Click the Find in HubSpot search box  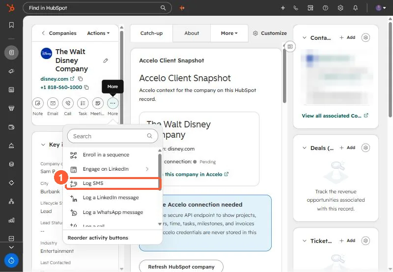[97, 8]
